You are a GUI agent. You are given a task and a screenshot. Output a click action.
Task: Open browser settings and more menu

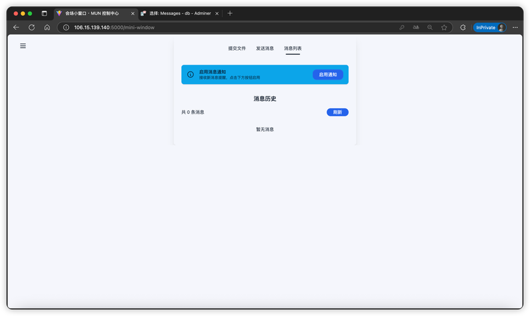515,27
